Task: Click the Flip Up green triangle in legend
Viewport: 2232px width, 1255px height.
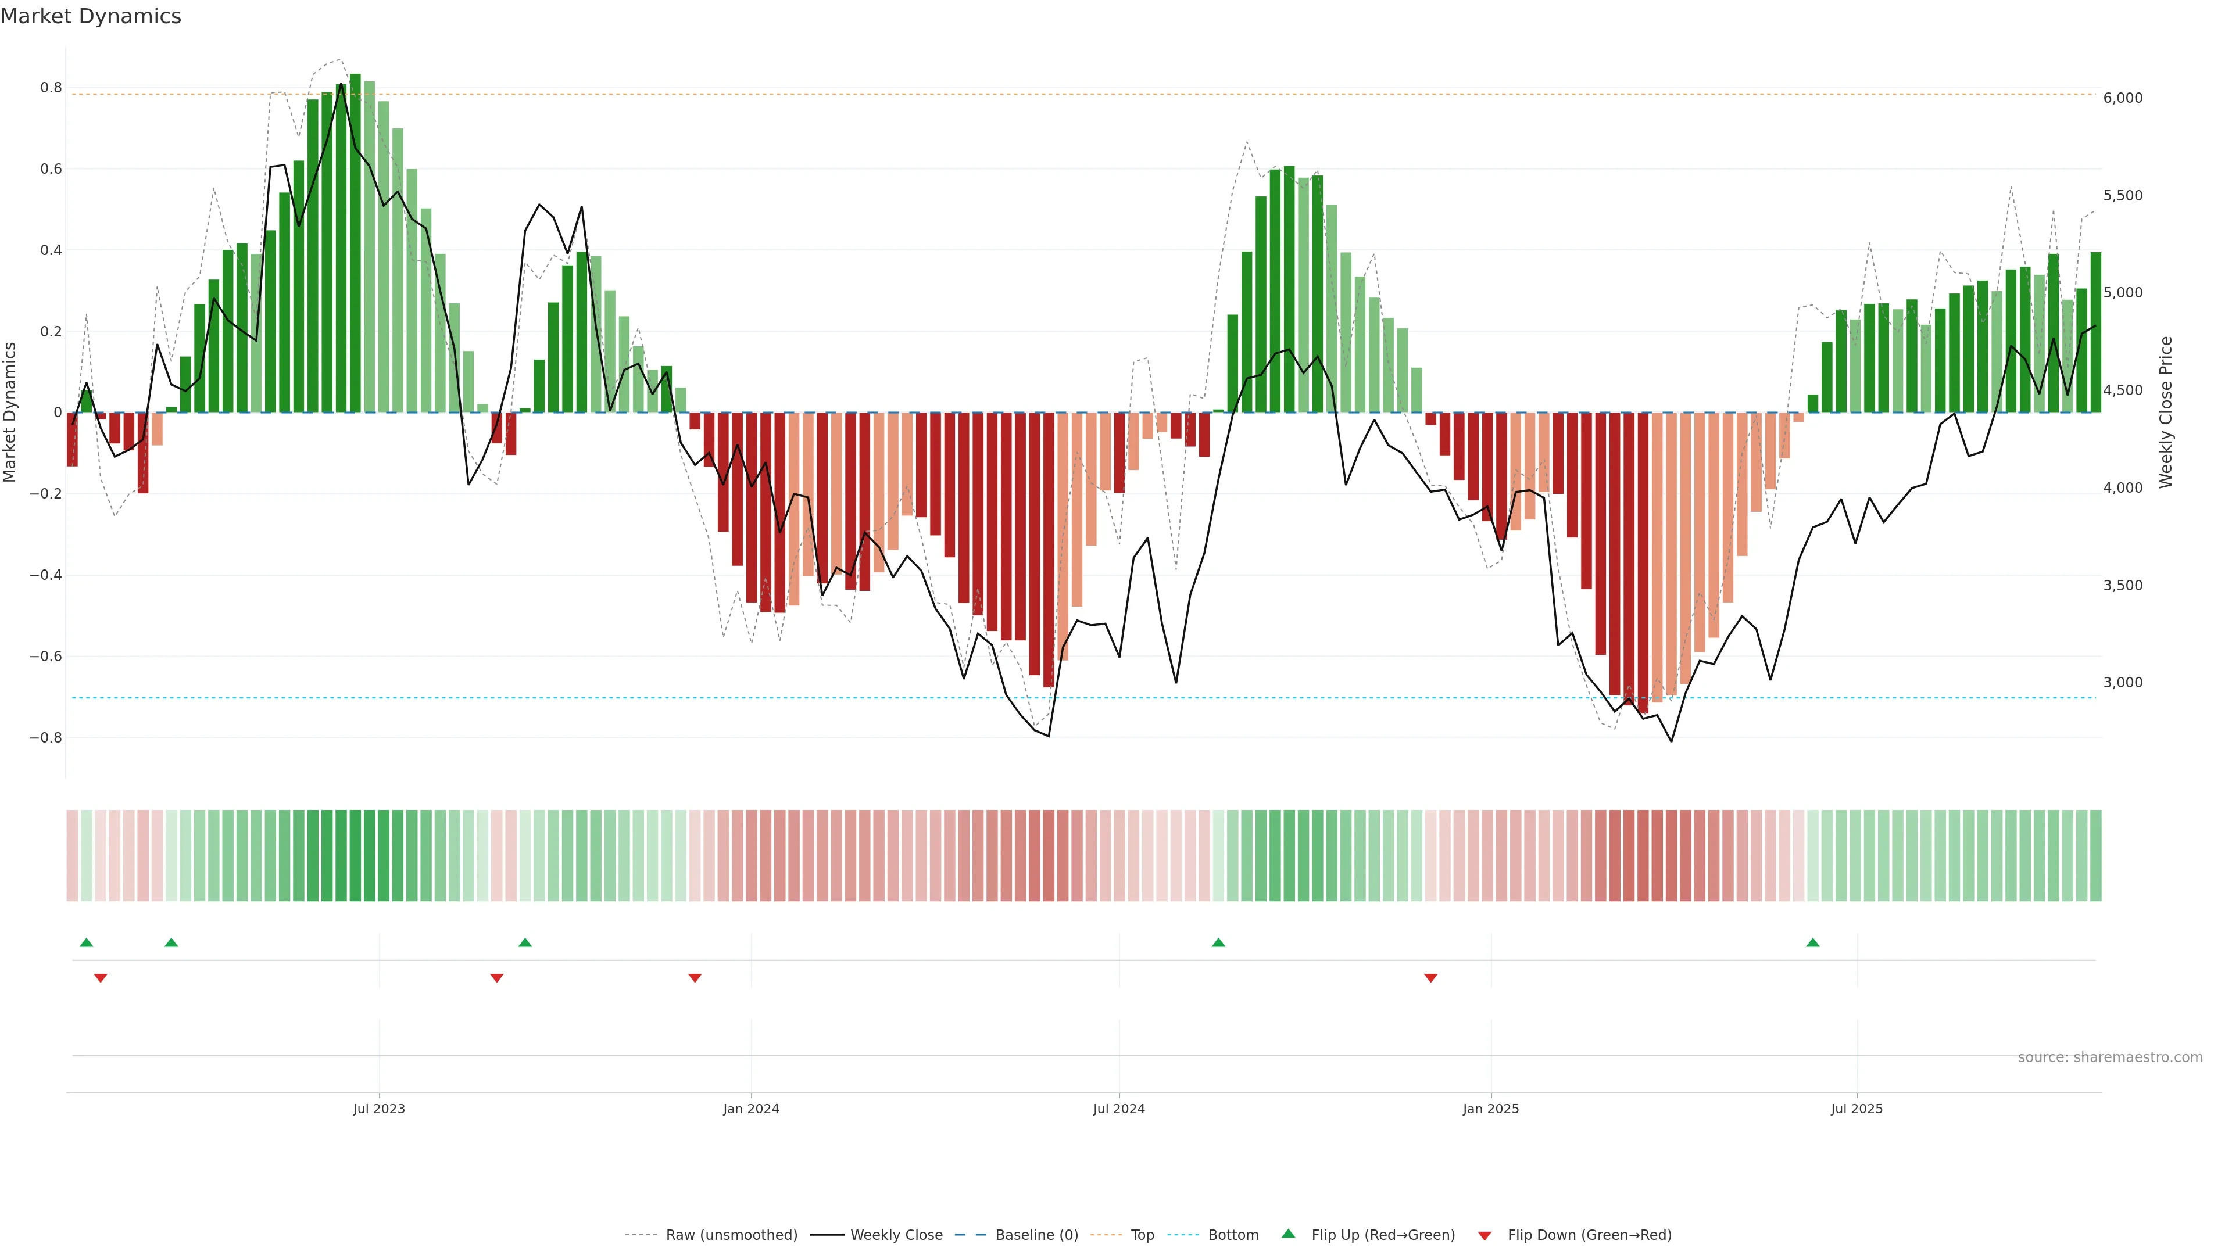Action: (x=1289, y=1234)
